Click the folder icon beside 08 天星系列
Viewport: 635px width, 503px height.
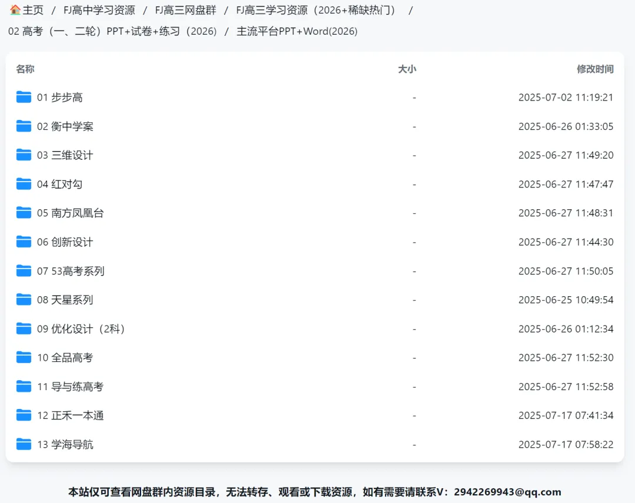23,300
